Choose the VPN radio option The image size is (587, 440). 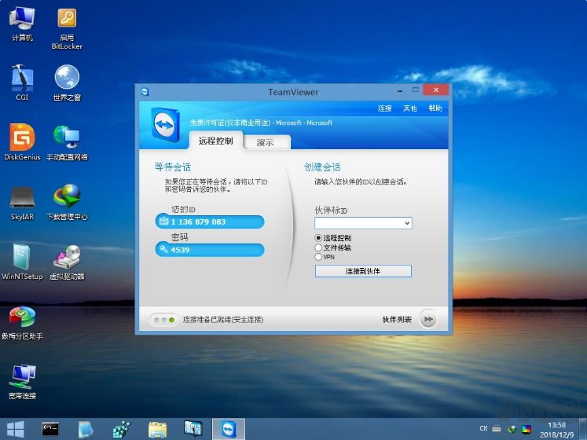pyautogui.click(x=318, y=257)
